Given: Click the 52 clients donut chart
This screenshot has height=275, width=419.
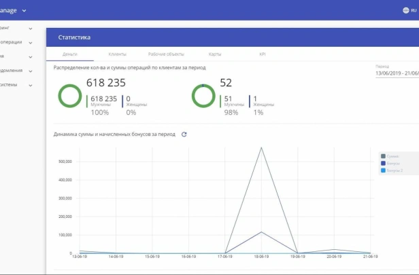Looking at the screenshot, I should point(203,96).
